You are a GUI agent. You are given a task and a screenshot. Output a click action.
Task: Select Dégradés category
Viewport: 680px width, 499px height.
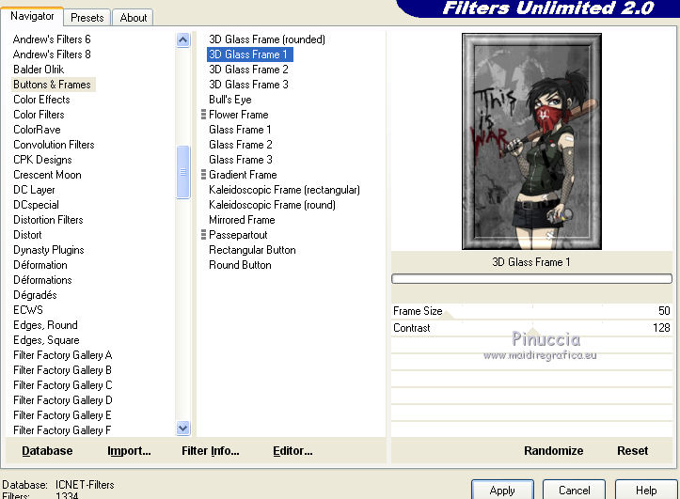[35, 295]
